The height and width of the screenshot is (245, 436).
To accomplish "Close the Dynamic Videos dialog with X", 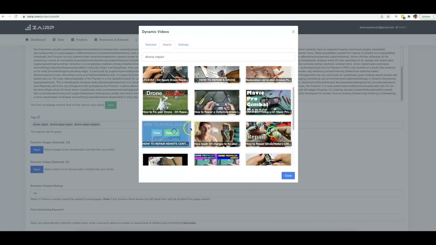I will tap(293, 32).
